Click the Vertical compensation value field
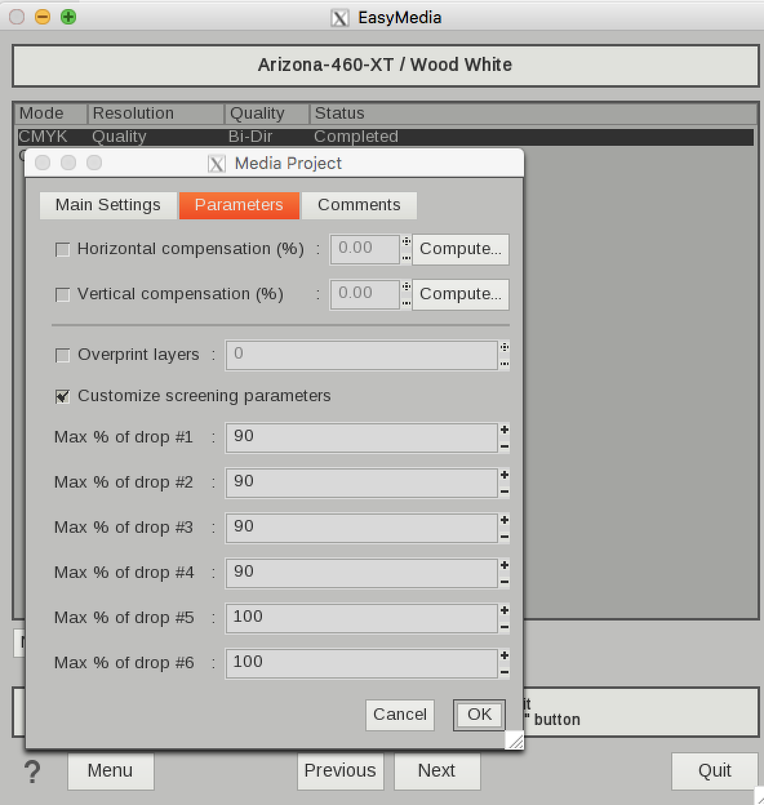This screenshot has height=805, width=764. [365, 294]
